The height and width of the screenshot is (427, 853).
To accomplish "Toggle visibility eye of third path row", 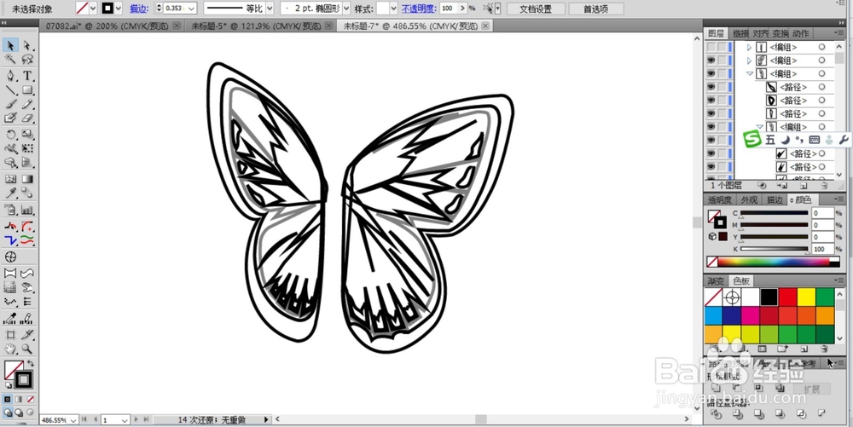I will 711,113.
